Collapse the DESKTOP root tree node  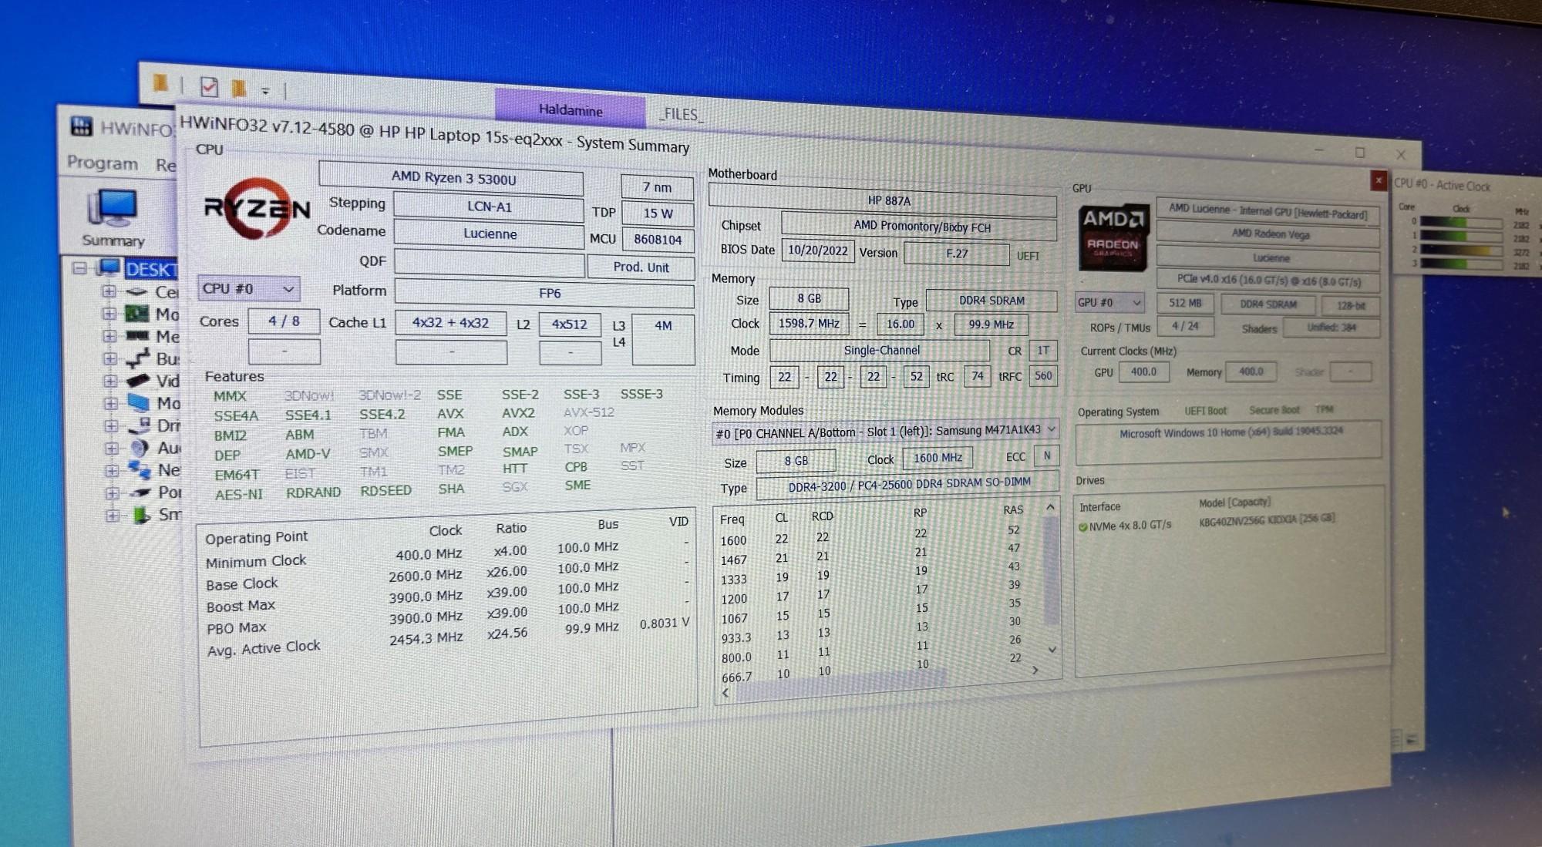coord(79,268)
